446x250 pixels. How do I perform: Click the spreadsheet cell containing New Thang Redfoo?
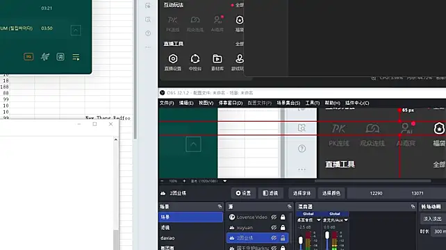click(x=108, y=117)
